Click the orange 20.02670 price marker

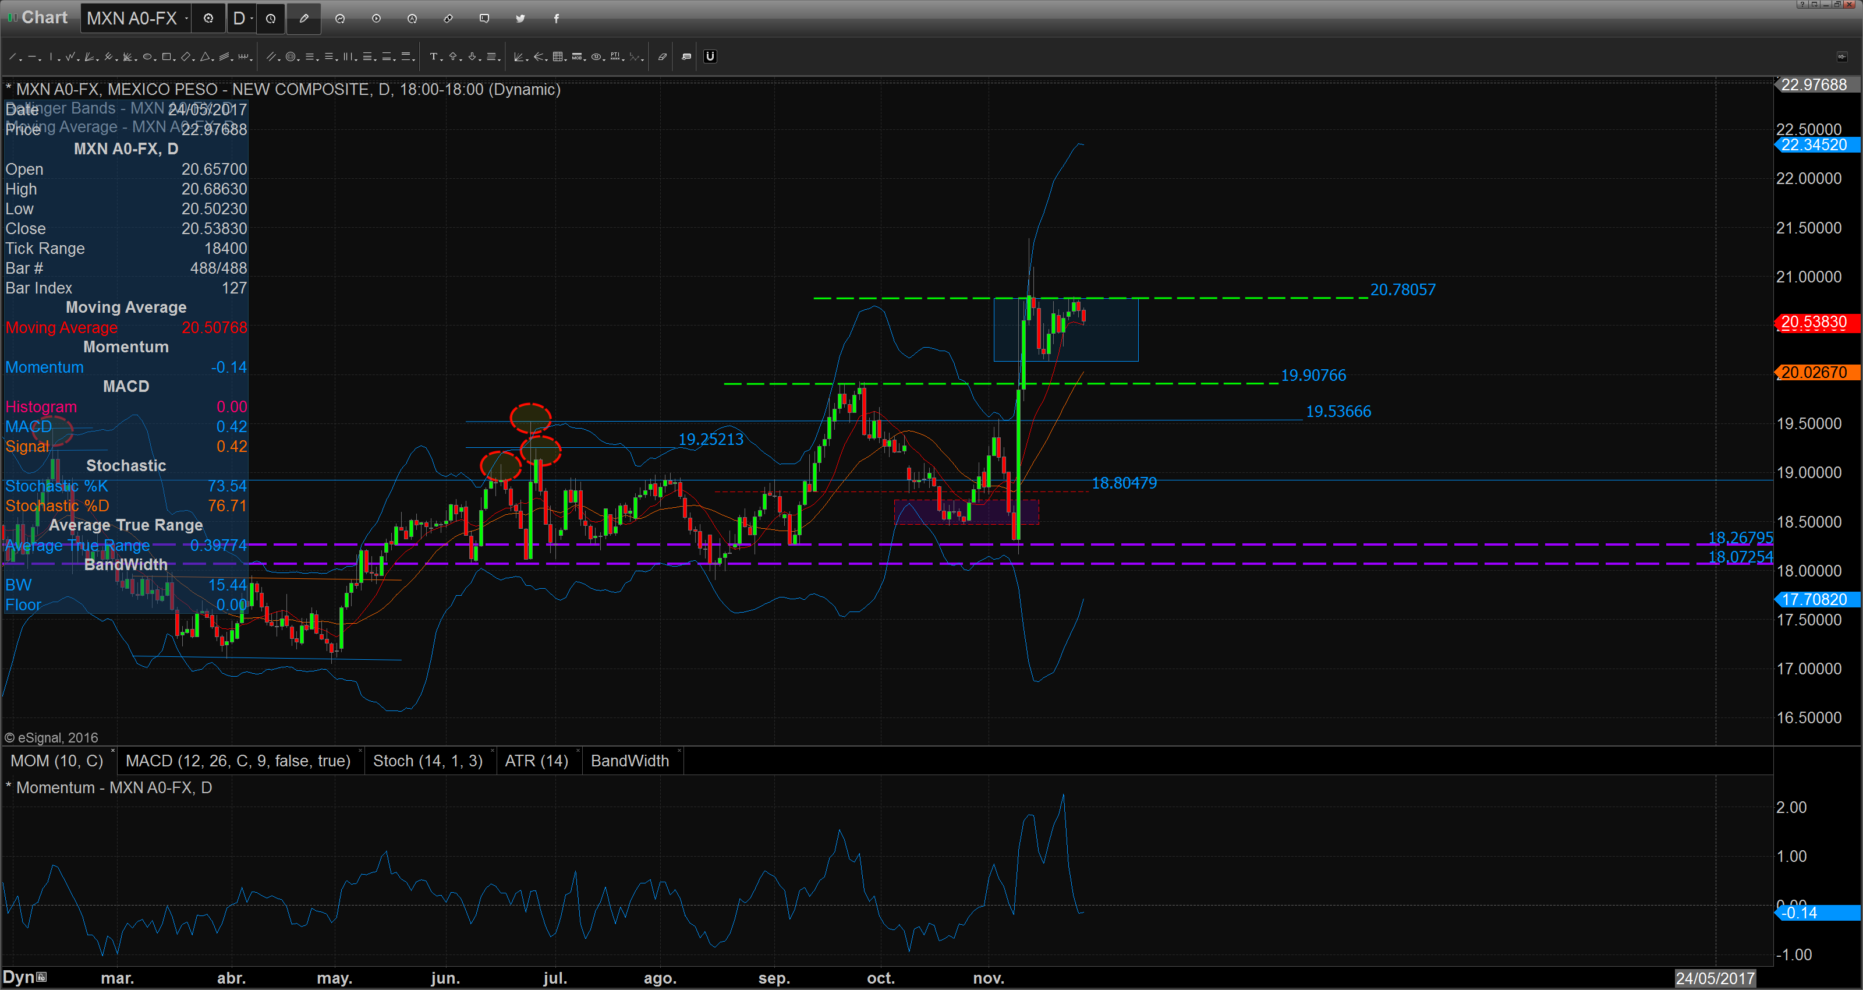[x=1816, y=373]
